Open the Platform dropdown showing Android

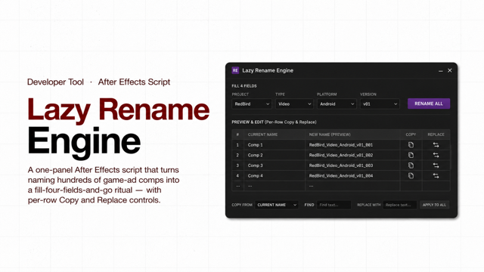pos(337,104)
